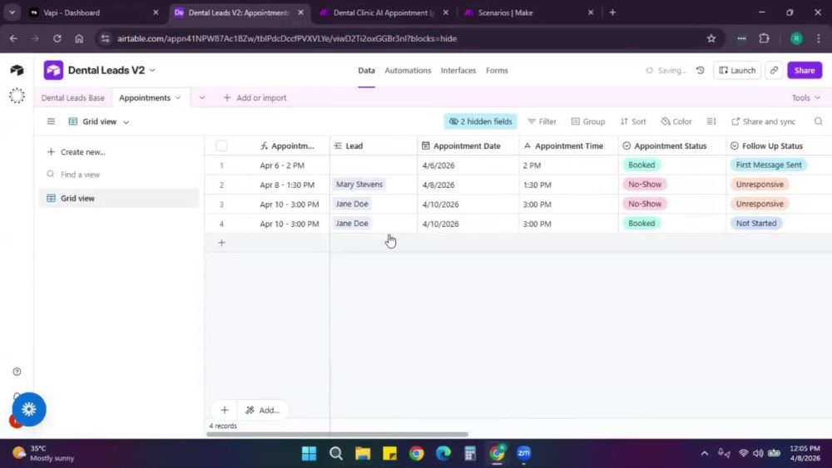Viewport: 832px width, 468px height.
Task: Open Zoom from the taskbar
Action: [523, 453]
